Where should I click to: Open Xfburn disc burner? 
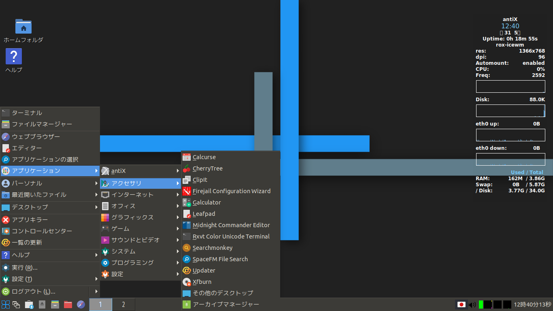point(230,282)
